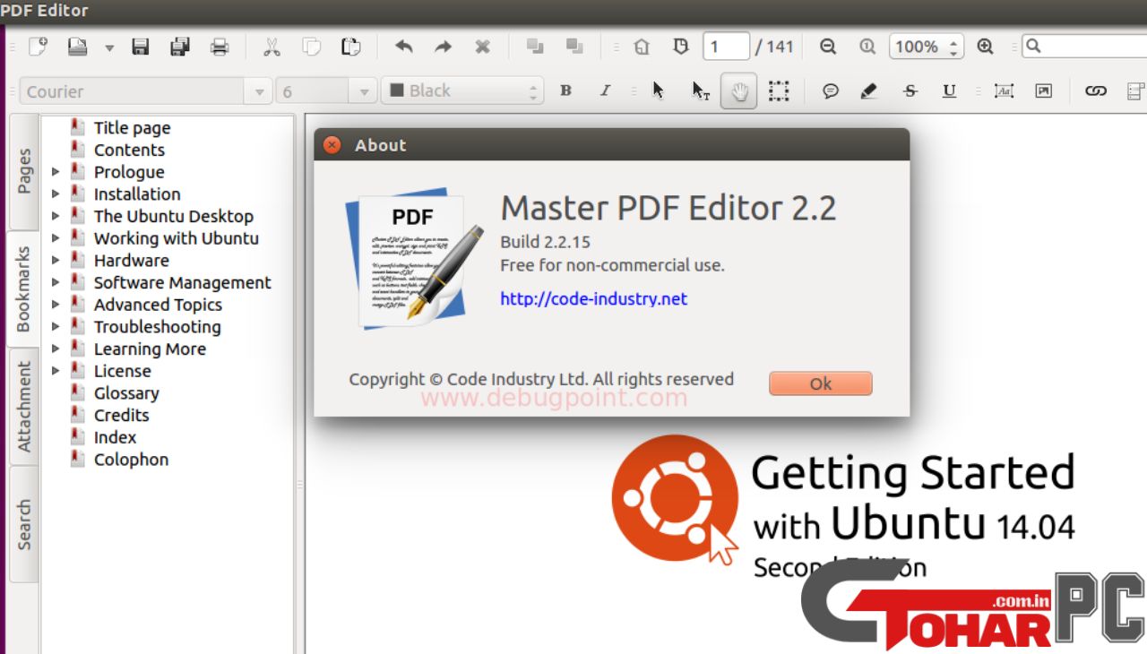Expand the License bookmark
The image size is (1147, 654).
tap(56, 371)
